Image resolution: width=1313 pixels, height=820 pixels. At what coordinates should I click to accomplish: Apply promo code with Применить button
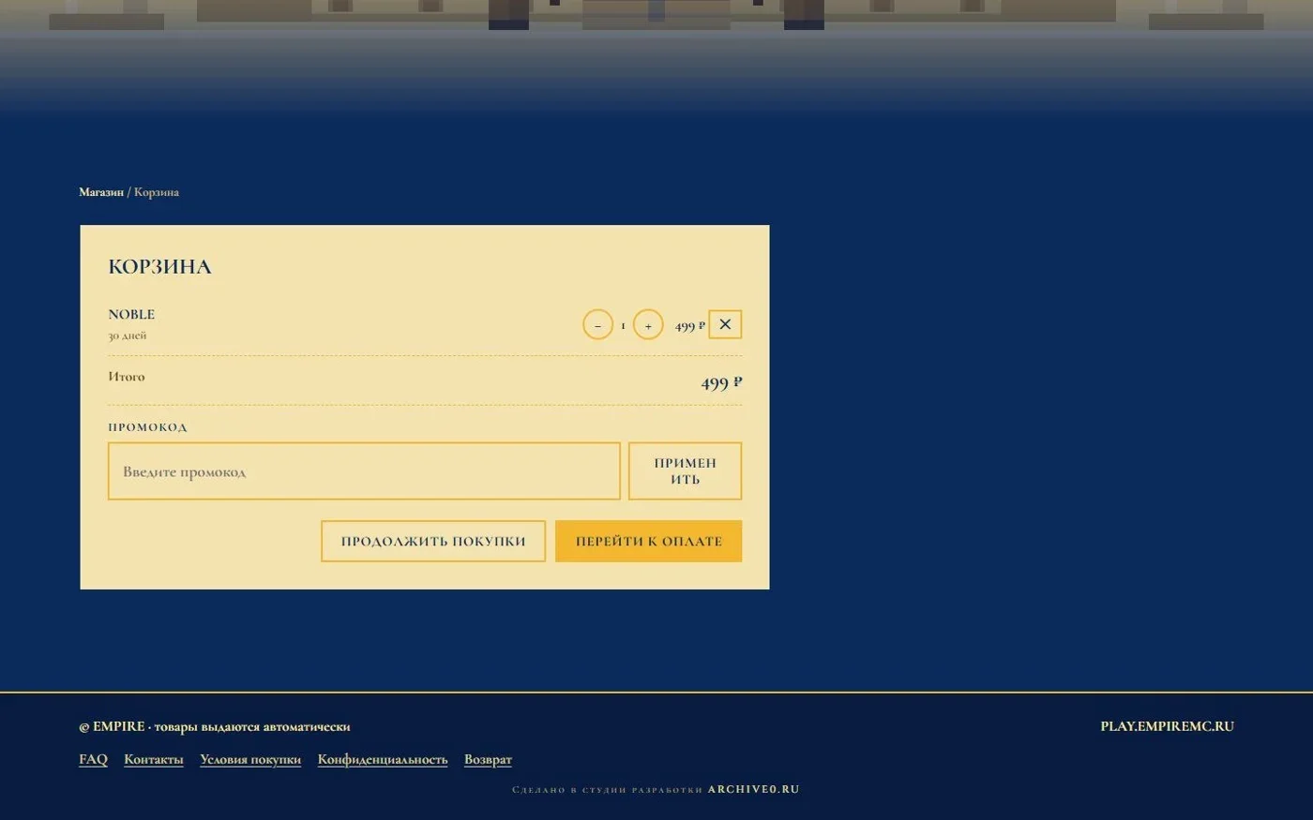(x=685, y=471)
